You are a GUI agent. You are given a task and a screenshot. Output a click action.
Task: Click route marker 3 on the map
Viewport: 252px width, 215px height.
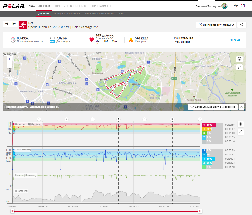tap(124, 88)
